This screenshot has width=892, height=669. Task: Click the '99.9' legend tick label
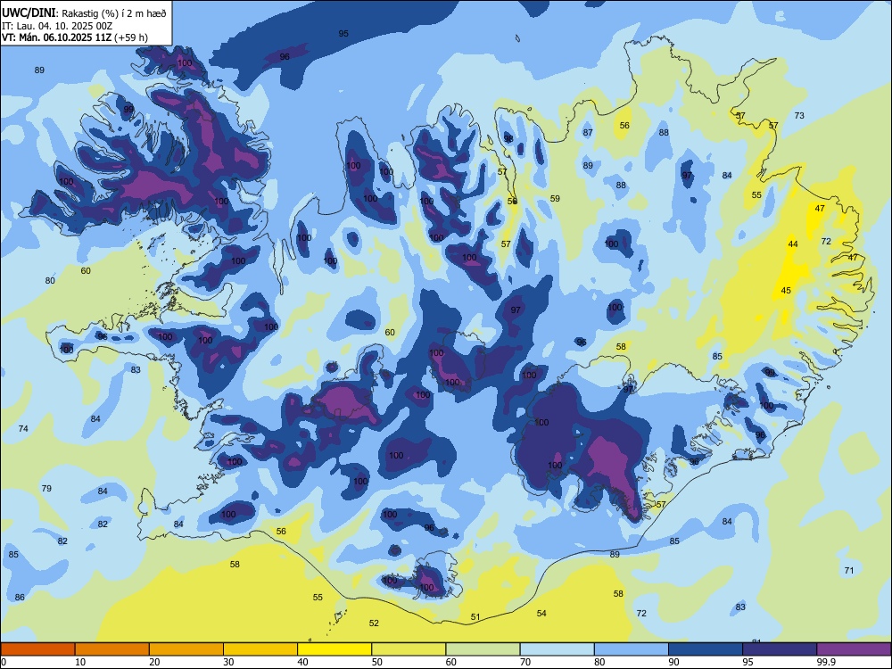pos(827,662)
